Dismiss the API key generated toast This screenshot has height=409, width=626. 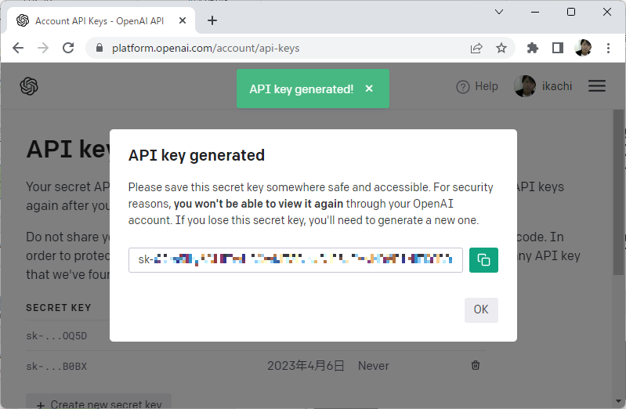point(369,89)
